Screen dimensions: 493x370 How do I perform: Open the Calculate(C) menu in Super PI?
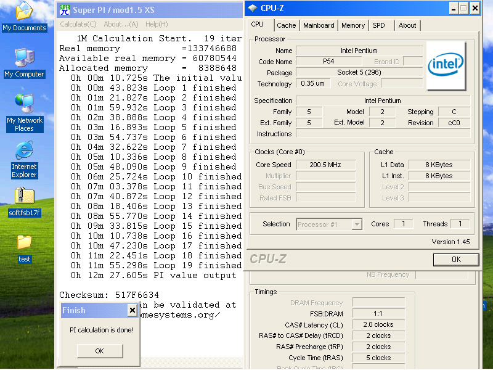[78, 24]
